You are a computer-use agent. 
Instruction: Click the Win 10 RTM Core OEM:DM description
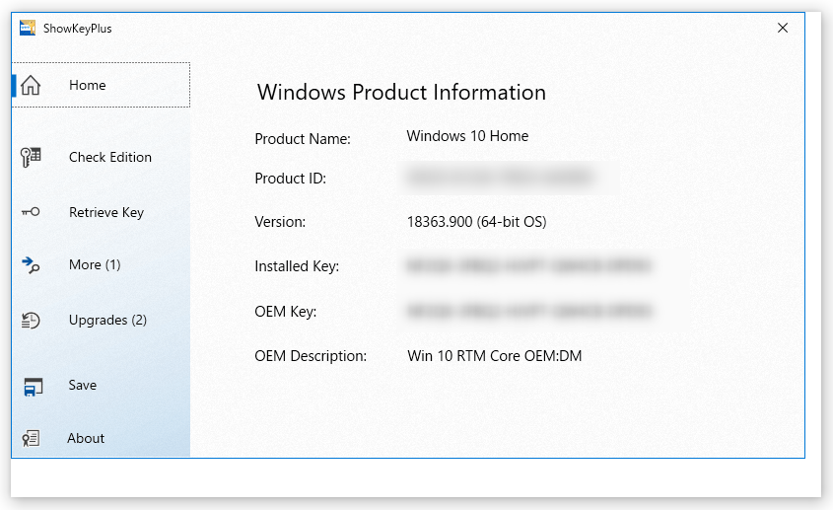pyautogui.click(x=495, y=356)
